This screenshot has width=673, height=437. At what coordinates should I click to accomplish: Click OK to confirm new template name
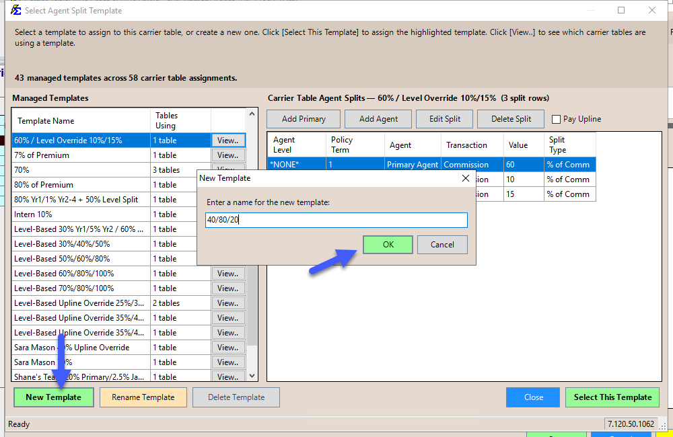(x=388, y=245)
